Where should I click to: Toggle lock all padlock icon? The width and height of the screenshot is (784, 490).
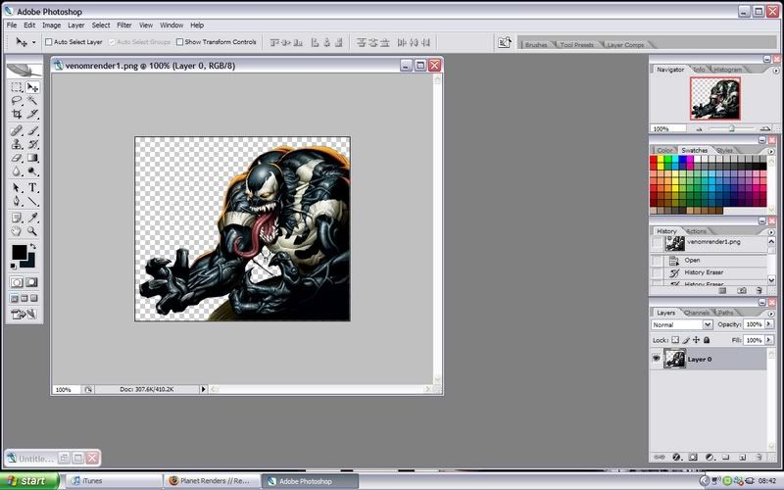coord(707,340)
